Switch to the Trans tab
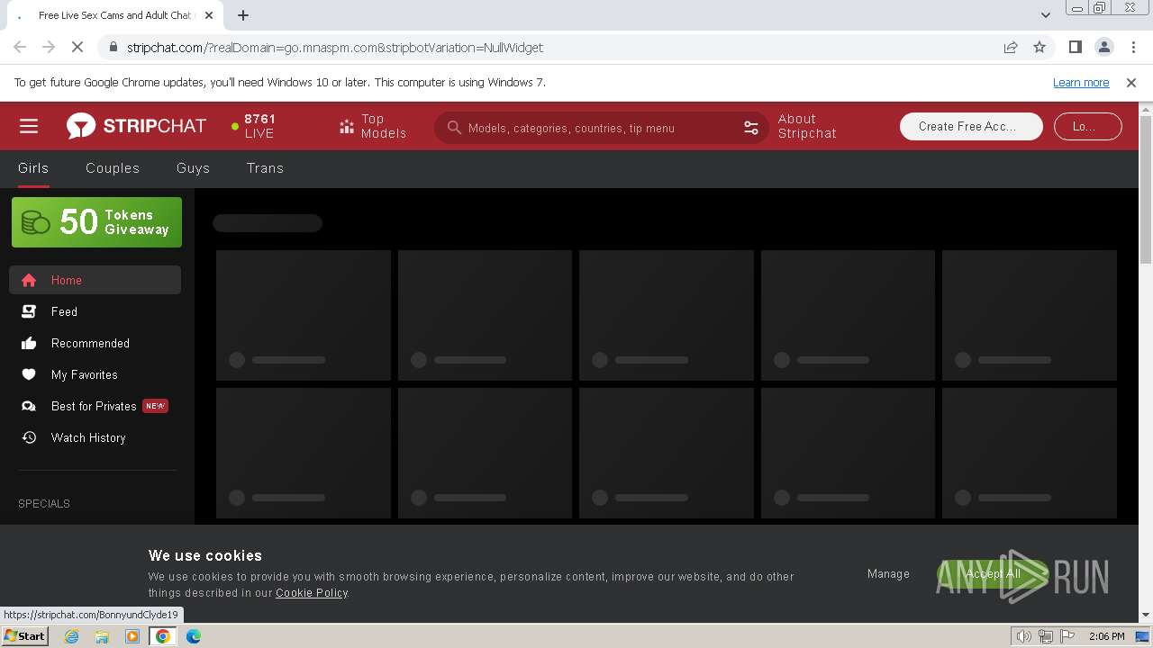Viewport: 1153px width, 648px height. coord(265,168)
